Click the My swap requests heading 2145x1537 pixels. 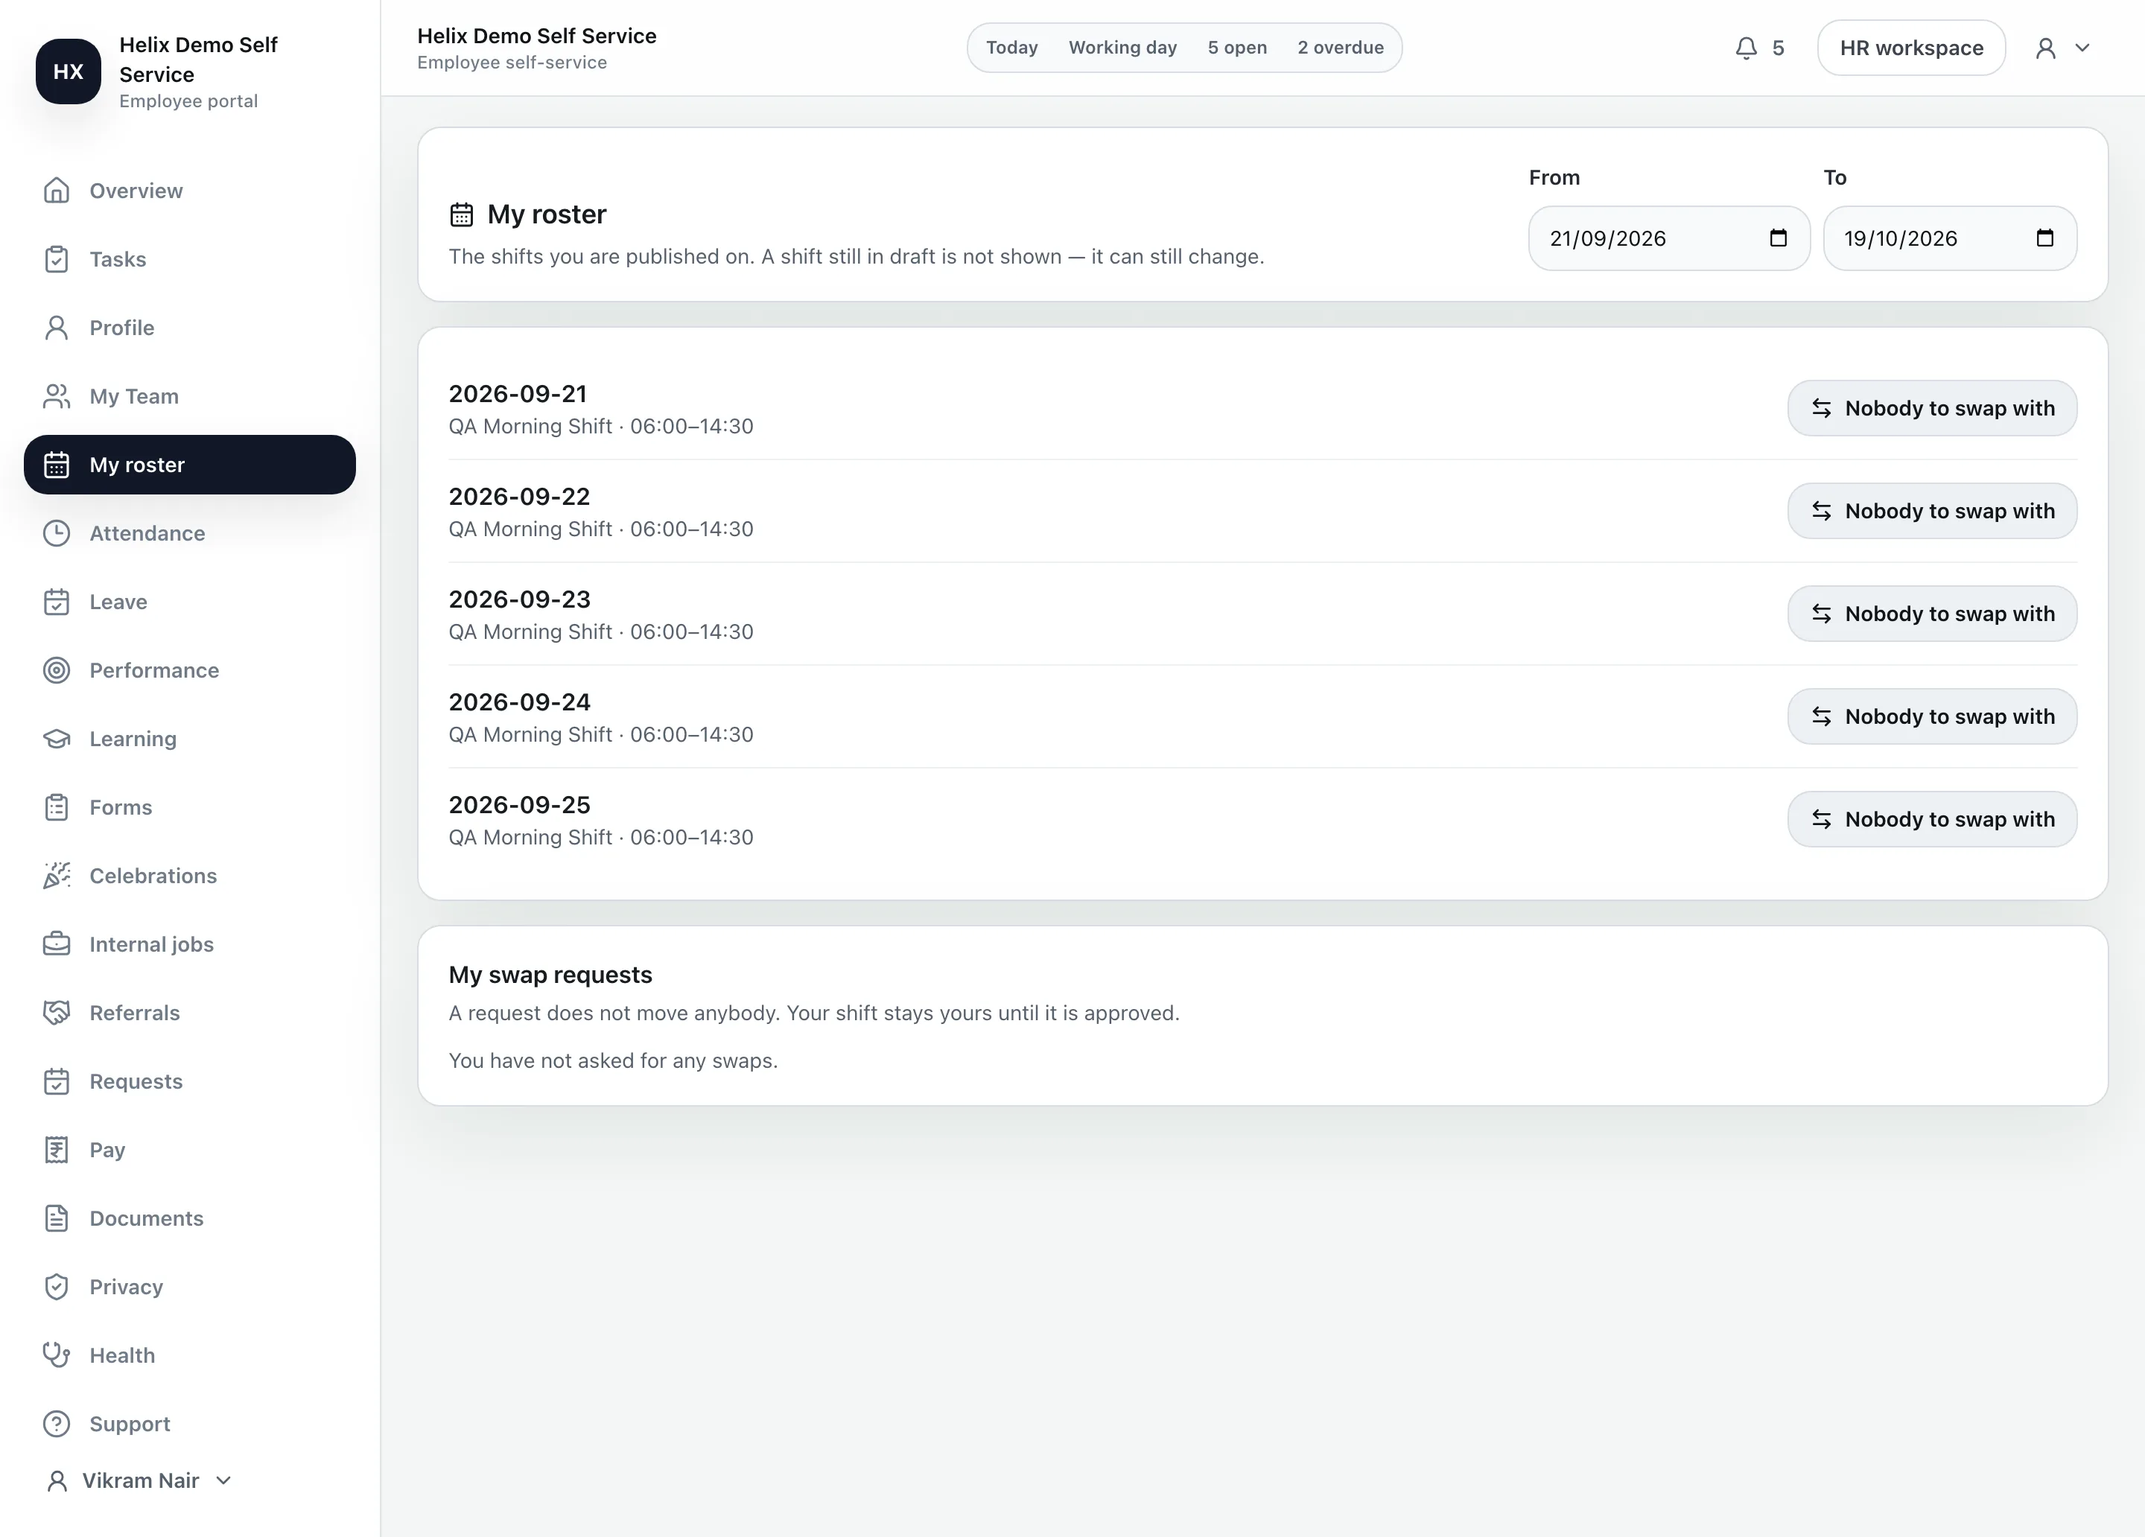tap(550, 974)
